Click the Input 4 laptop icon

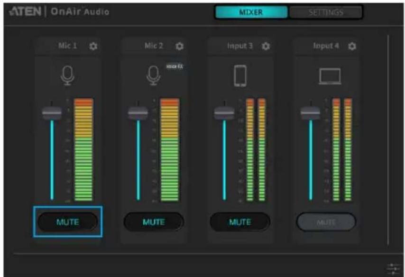point(330,76)
